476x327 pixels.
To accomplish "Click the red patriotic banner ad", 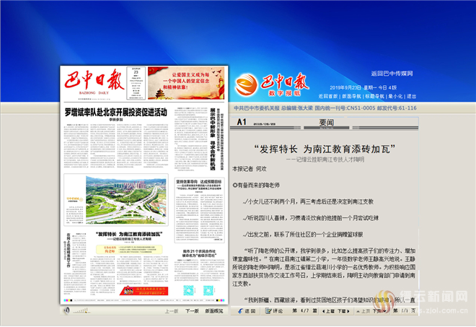I will click(x=186, y=83).
